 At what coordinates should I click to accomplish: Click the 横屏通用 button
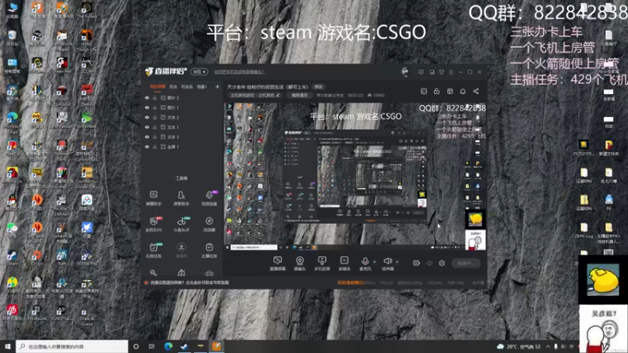pyautogui.click(x=299, y=95)
